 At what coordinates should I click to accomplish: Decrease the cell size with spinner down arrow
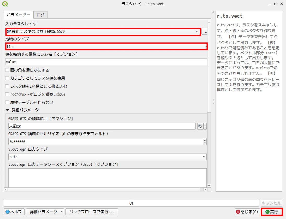coord(205,143)
